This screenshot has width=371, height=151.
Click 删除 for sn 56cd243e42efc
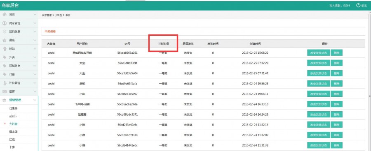(336, 125)
